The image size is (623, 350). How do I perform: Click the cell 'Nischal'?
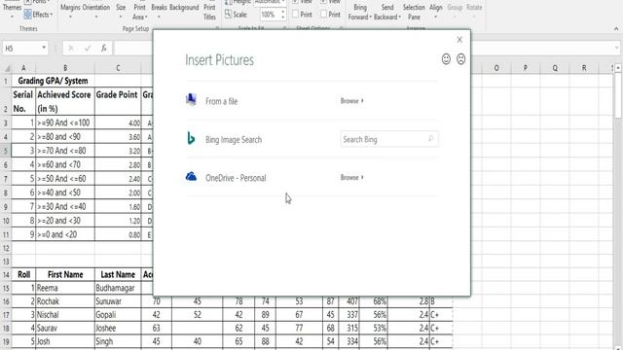click(65, 315)
